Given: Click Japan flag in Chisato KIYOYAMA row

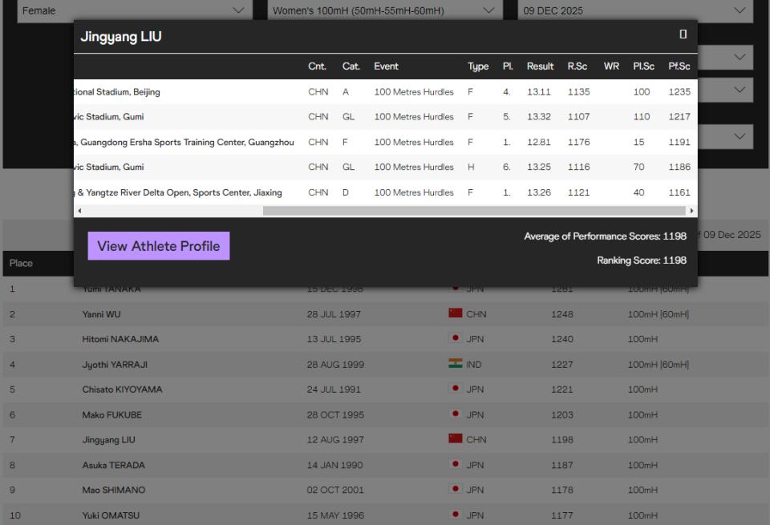Looking at the screenshot, I should (x=456, y=388).
